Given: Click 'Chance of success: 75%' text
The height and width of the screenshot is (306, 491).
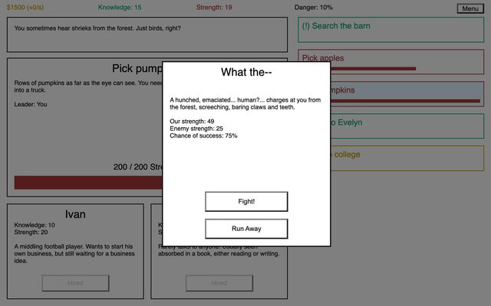Looking at the screenshot, I should pyautogui.click(x=203, y=136).
